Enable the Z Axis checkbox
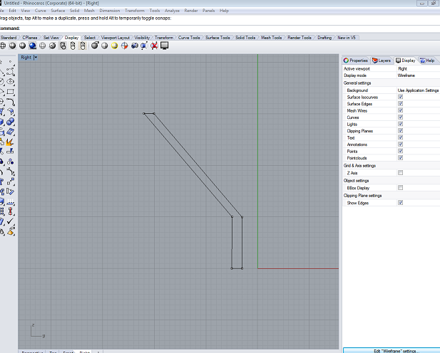The width and height of the screenshot is (440, 353). click(401, 172)
